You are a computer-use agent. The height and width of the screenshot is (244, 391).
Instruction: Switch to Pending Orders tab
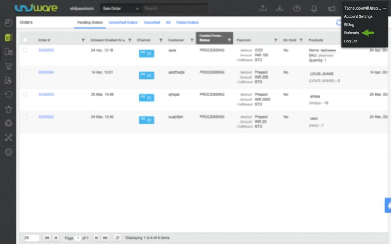90,22
